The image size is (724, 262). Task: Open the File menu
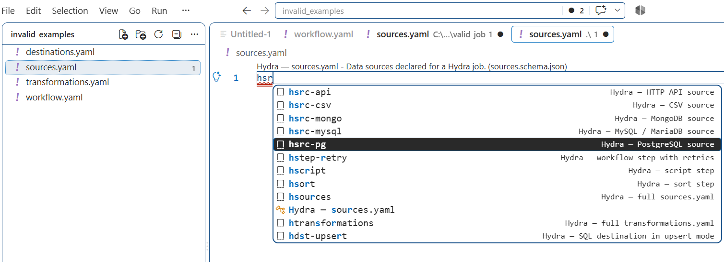(x=8, y=11)
